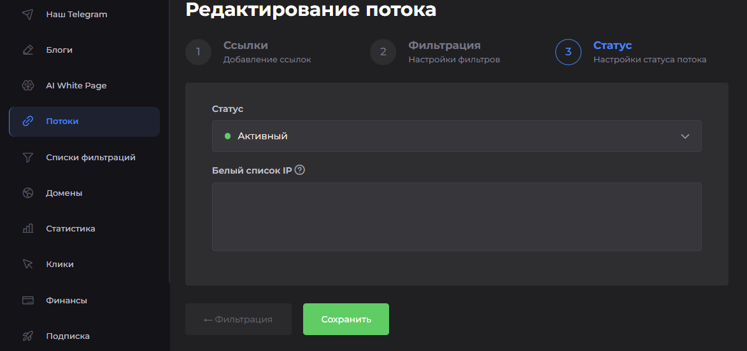Select Потоки in the sidebar

(84, 121)
